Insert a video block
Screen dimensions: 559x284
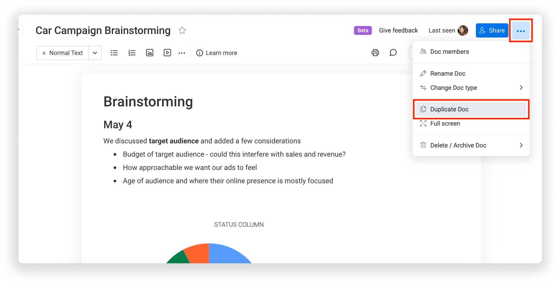167,53
